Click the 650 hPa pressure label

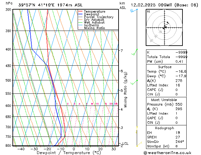click(9, 117)
